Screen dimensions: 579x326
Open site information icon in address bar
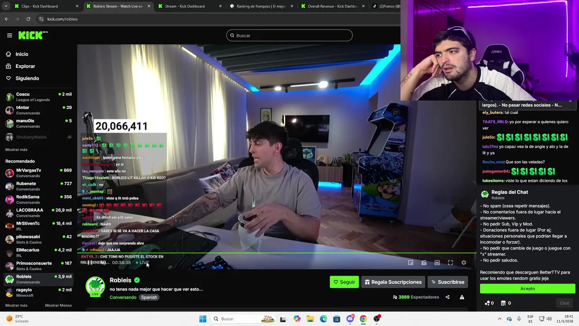tap(41, 19)
